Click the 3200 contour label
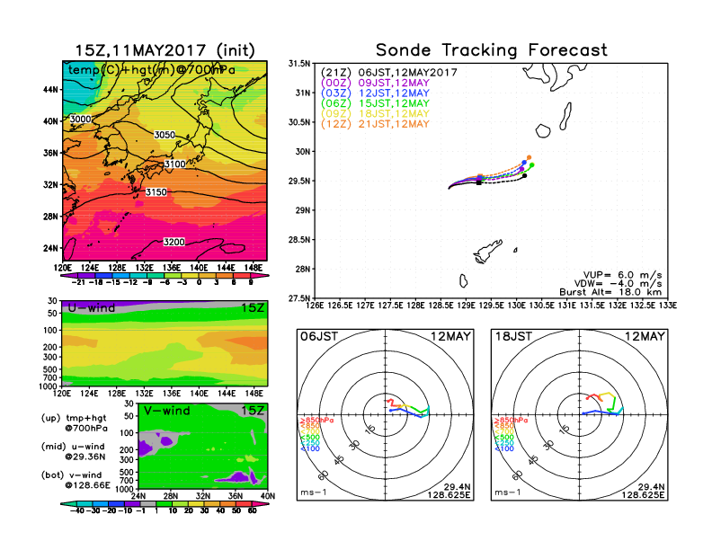 pyautogui.click(x=174, y=242)
